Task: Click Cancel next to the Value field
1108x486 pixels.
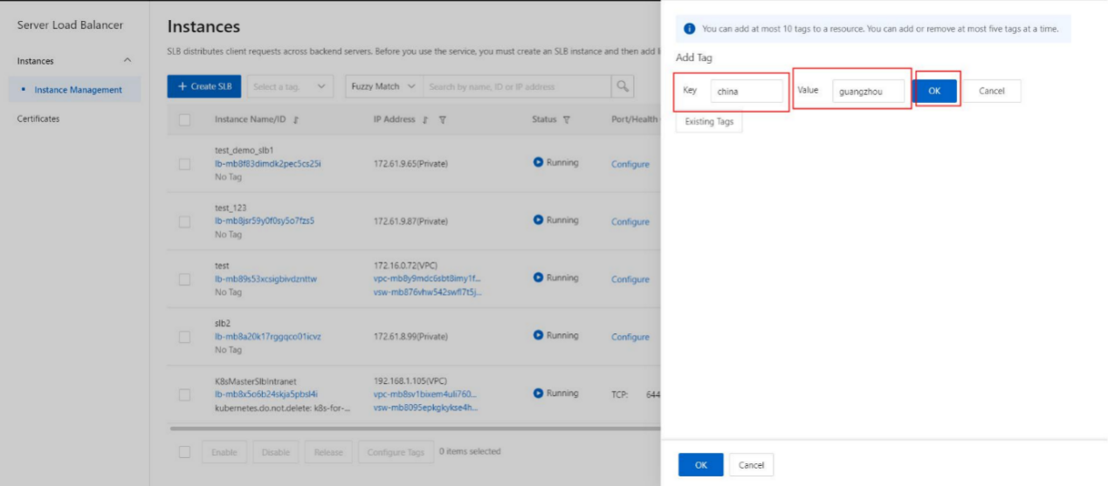Action: click(x=991, y=91)
